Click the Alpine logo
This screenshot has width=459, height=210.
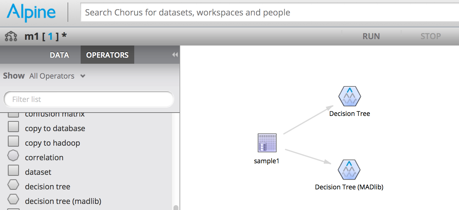click(x=31, y=13)
